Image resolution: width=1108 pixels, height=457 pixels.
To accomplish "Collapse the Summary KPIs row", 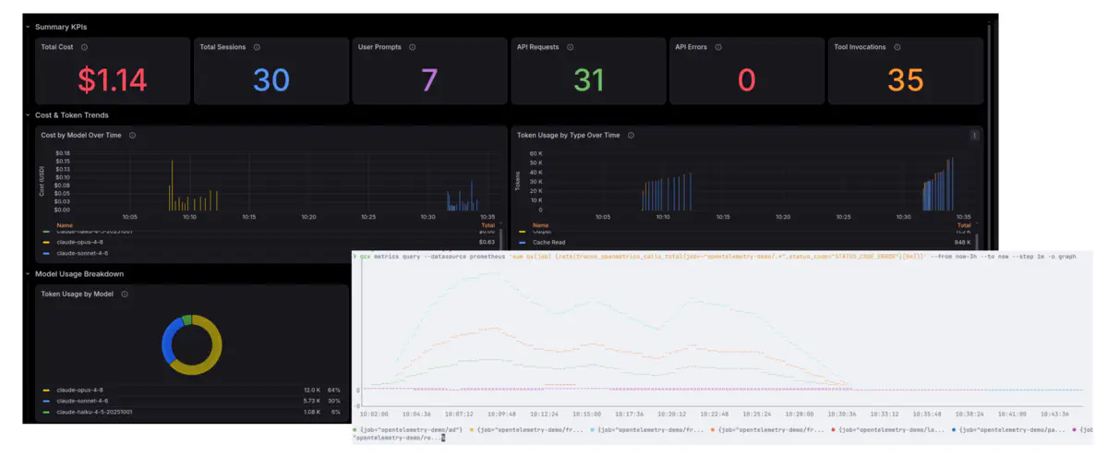I will tap(64, 27).
